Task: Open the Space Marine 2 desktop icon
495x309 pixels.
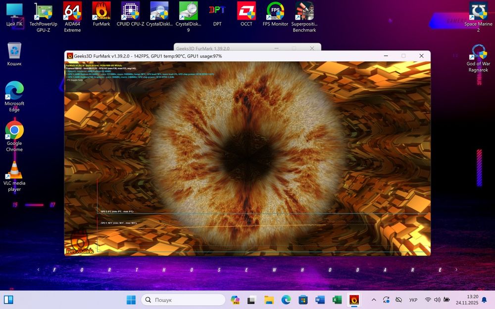Action: 478,11
